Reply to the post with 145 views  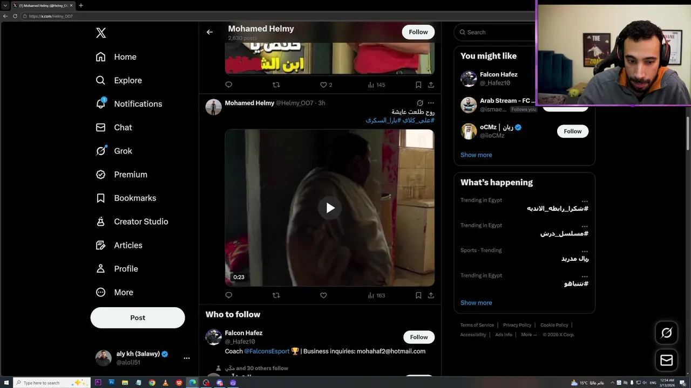coord(228,85)
